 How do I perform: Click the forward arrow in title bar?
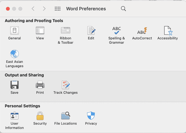(44, 9)
